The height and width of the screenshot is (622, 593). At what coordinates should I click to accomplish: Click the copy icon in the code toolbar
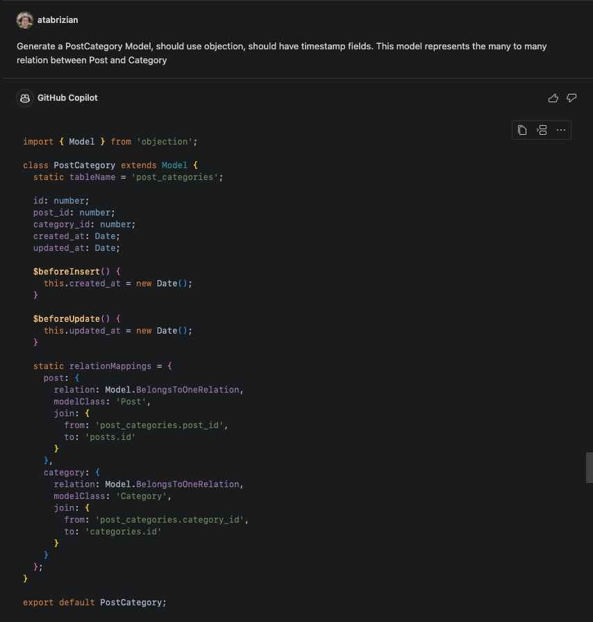521,130
